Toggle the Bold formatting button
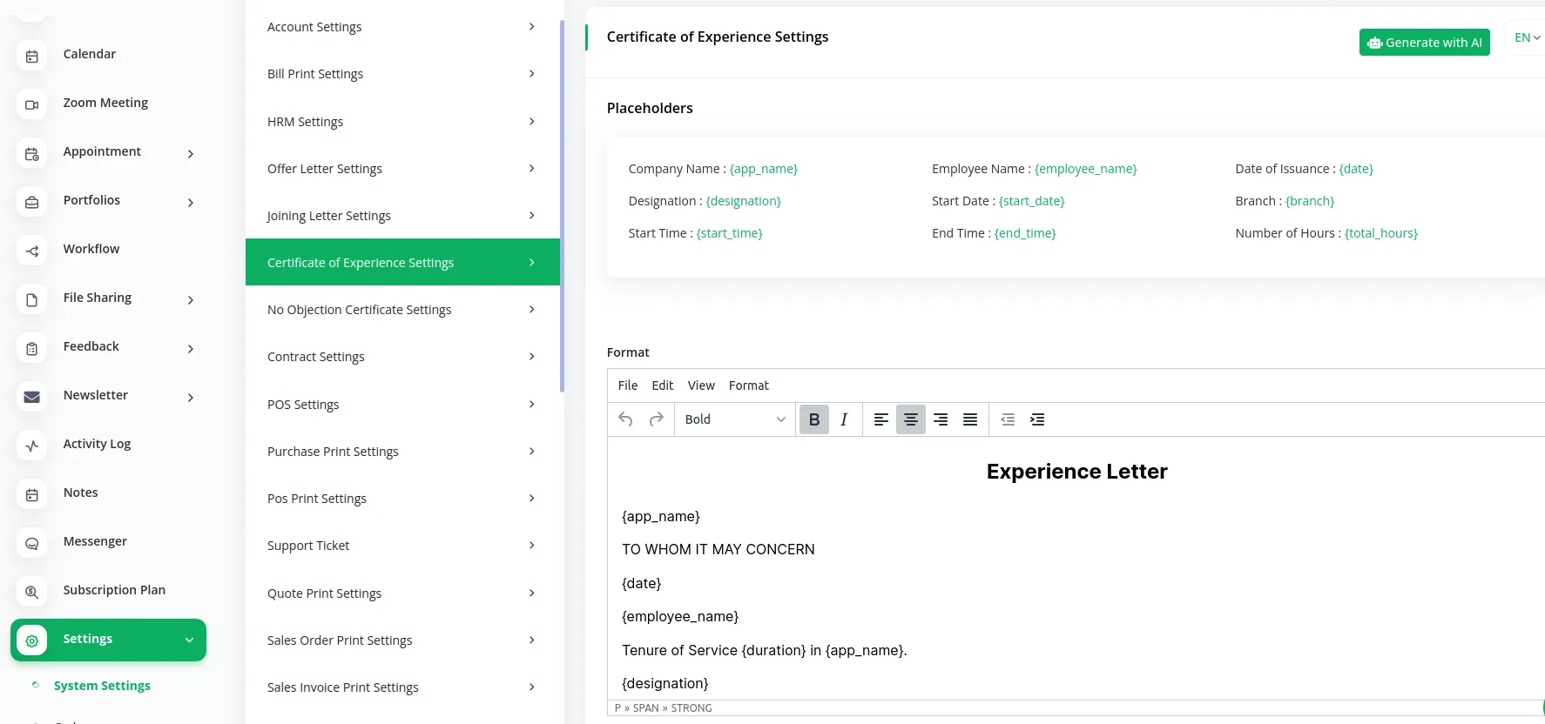The image size is (1545, 724). coord(814,419)
